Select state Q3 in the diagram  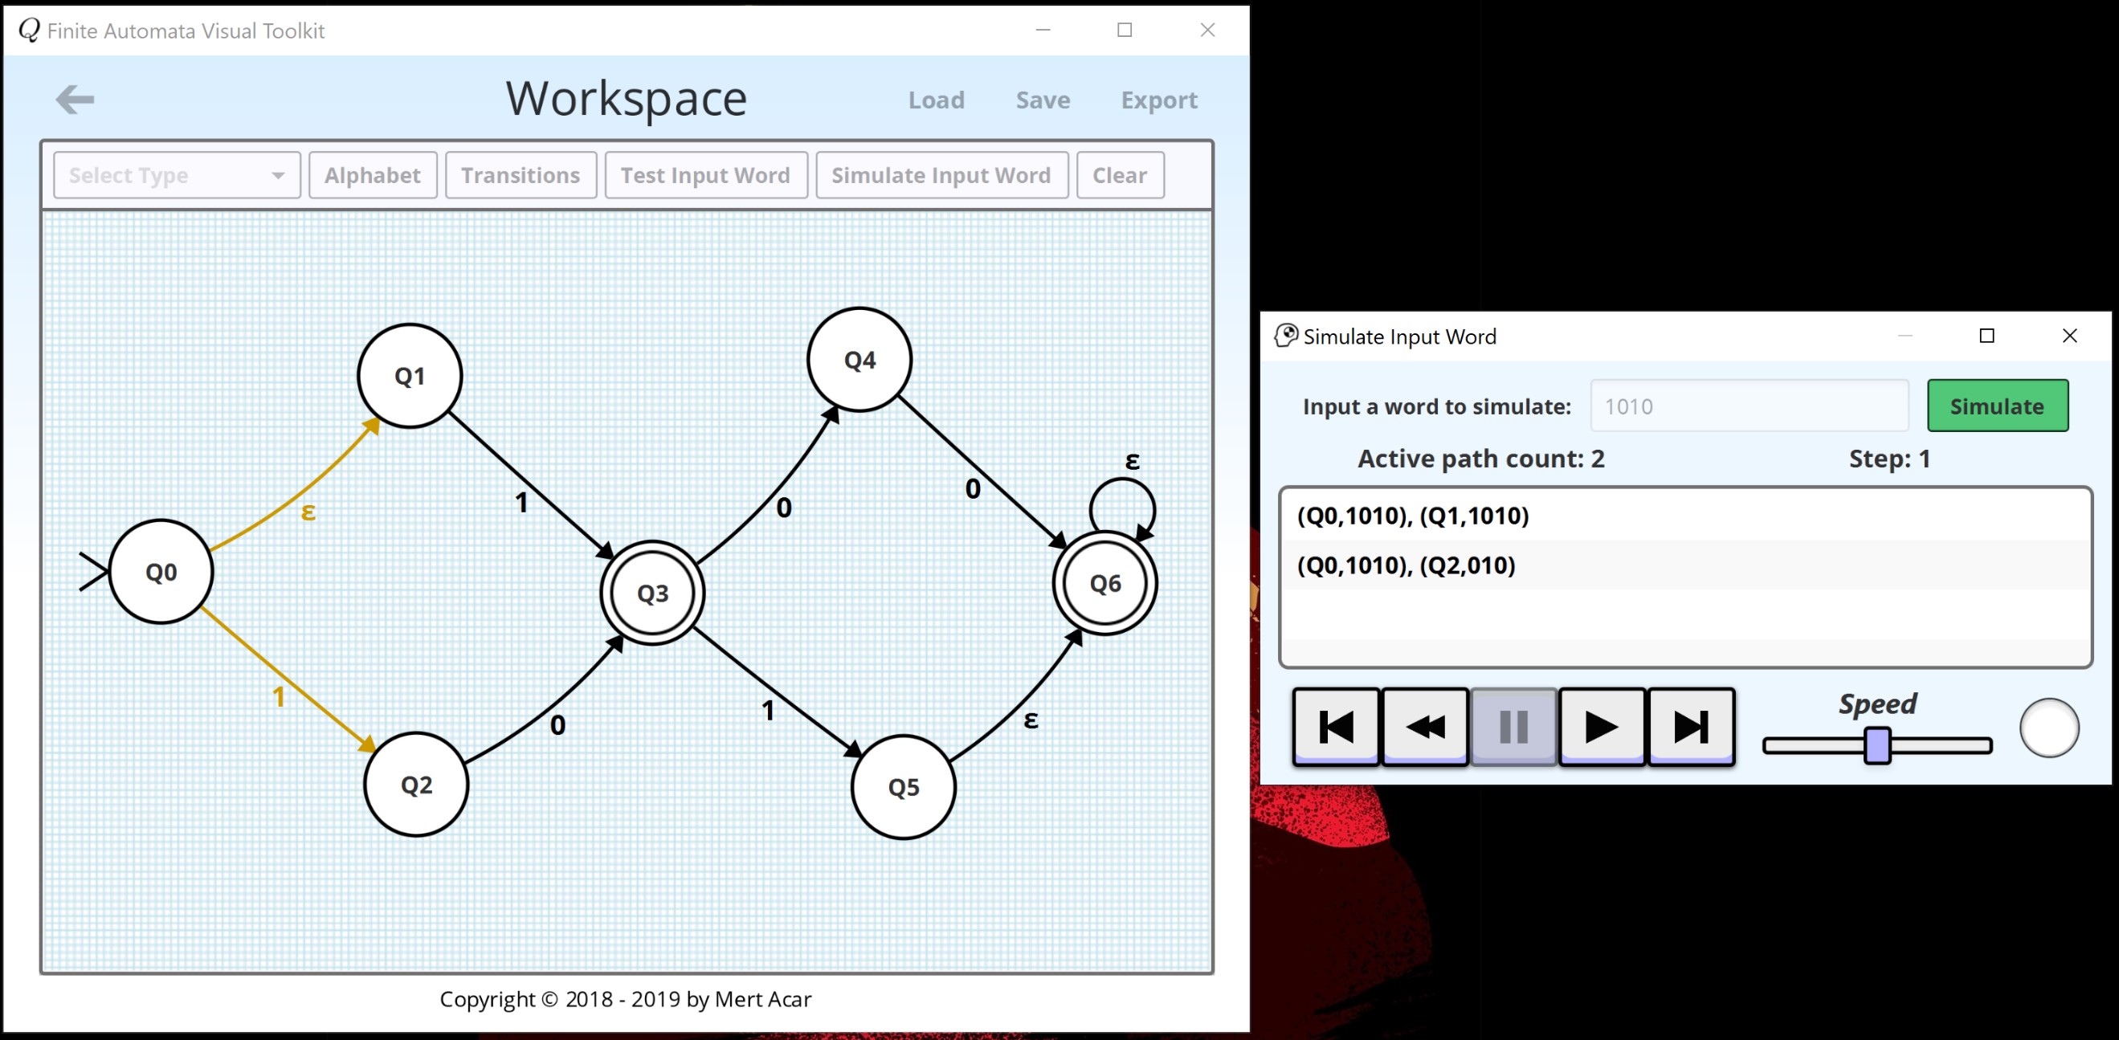pos(651,592)
